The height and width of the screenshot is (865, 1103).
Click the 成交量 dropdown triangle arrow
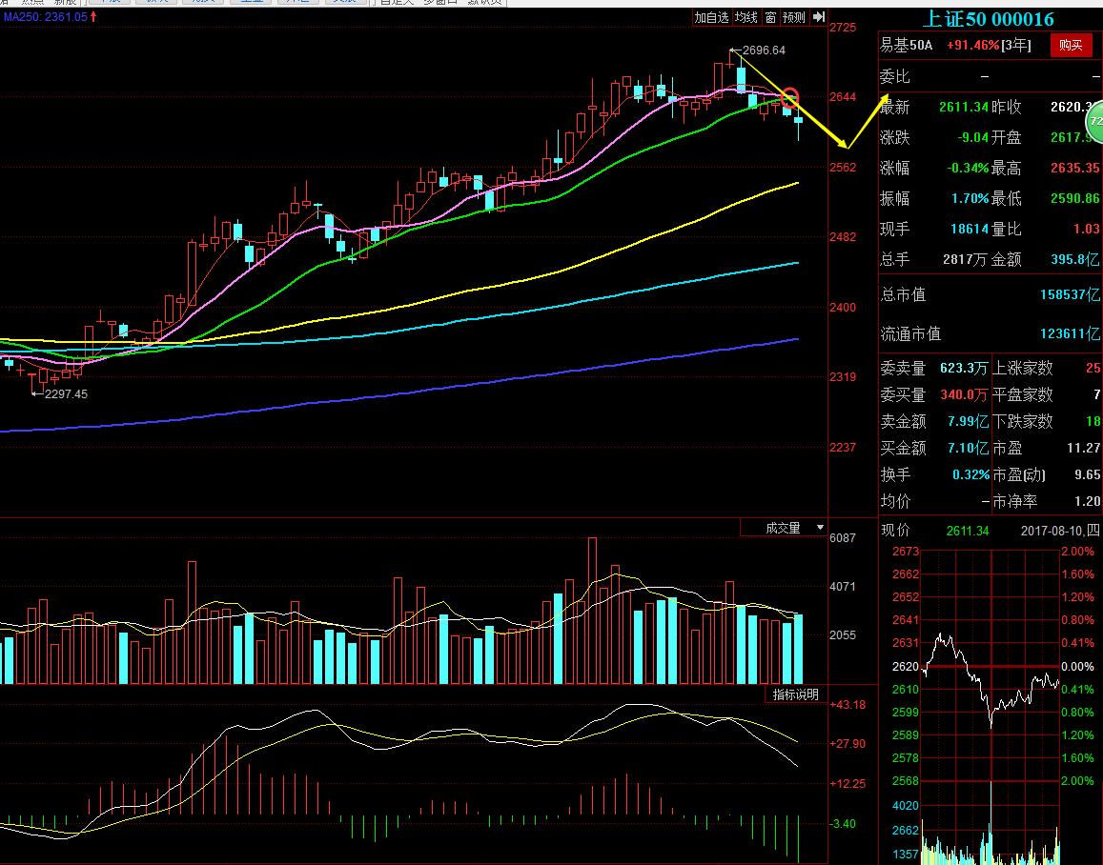coord(819,528)
